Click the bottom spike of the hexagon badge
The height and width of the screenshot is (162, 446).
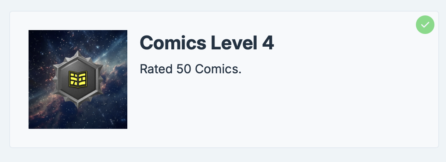click(78, 104)
